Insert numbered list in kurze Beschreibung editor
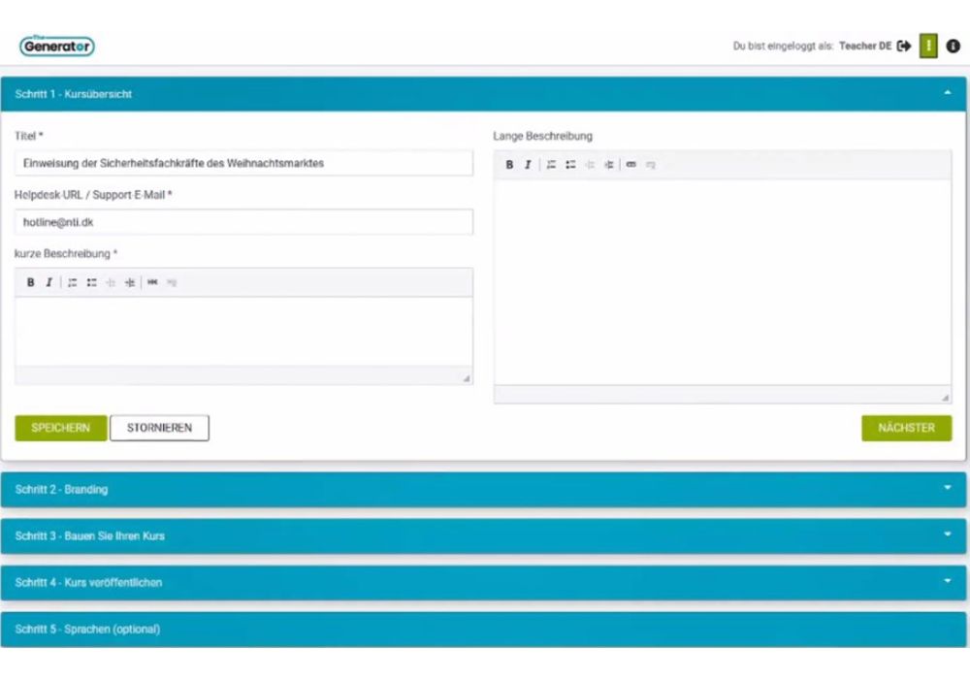This screenshot has width=970, height=679. [x=73, y=282]
